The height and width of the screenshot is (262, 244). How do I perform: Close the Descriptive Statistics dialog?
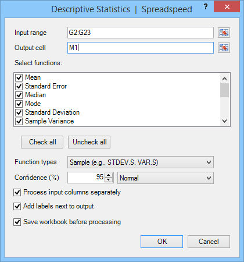(227, 7)
